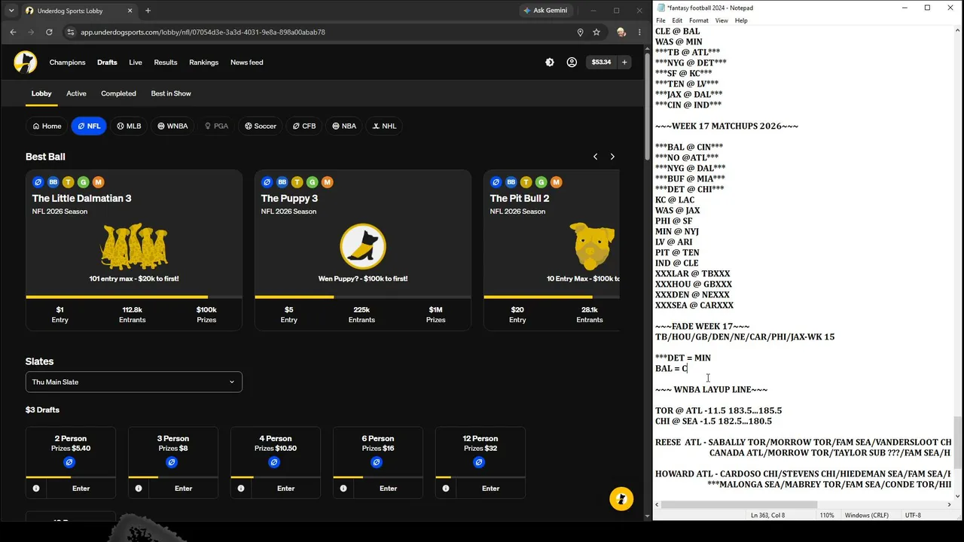The height and width of the screenshot is (542, 964).
Task: Go back using browser back arrow
Action: coord(13,32)
